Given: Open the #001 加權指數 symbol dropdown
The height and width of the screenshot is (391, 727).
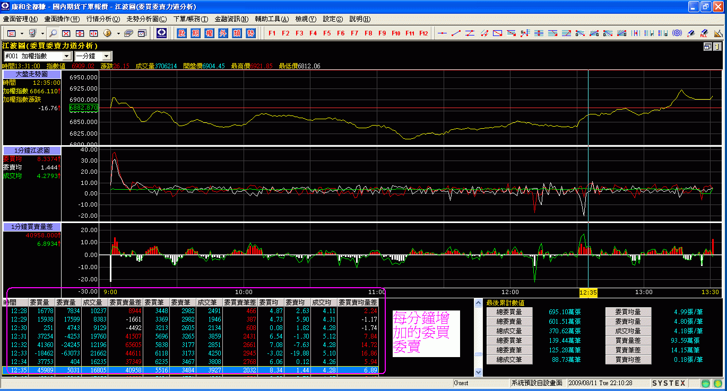Looking at the screenshot, I should [x=67, y=56].
